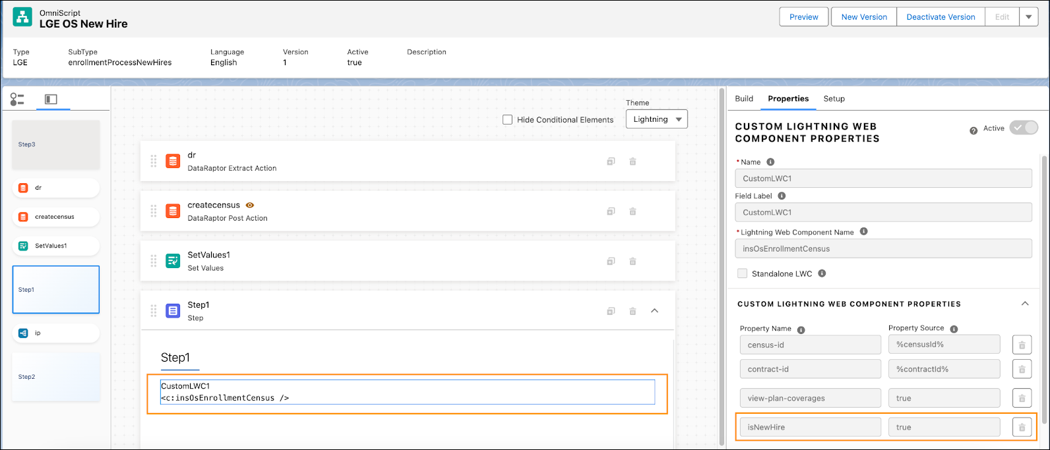Select the dr pill in sidebar
Screen dimensions: 1050x450
click(56, 188)
